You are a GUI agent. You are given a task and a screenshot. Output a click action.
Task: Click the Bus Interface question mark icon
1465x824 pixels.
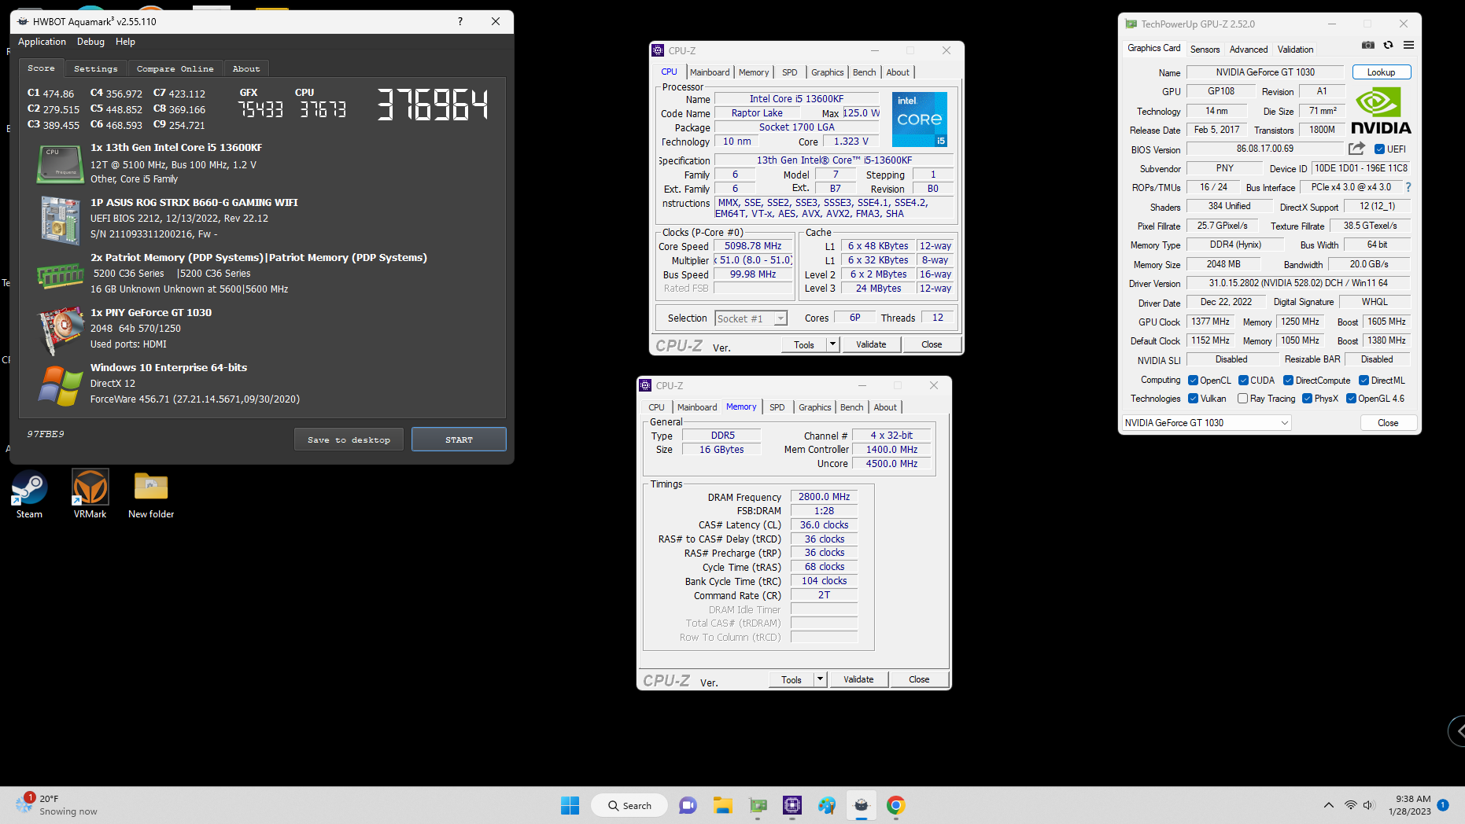point(1408,187)
